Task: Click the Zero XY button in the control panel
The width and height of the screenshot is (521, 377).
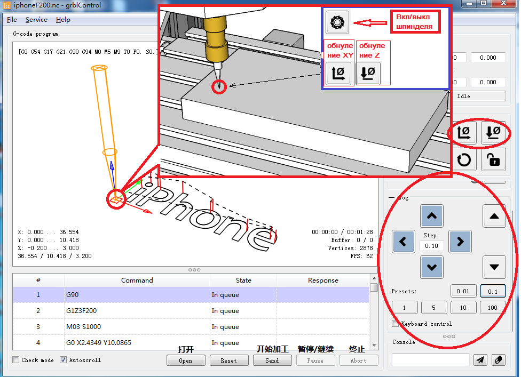Action: 463,132
